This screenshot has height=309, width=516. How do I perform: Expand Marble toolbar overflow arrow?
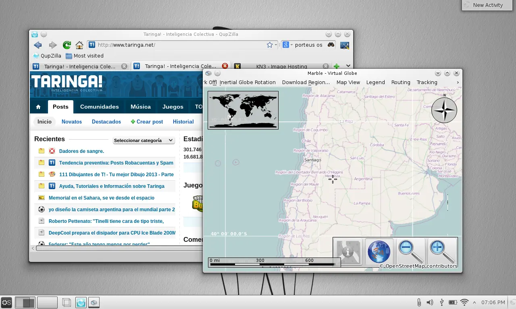pos(458,82)
